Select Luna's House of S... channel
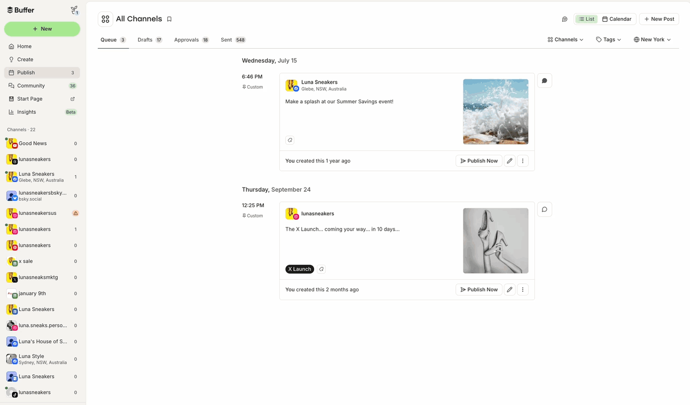This screenshot has height=405, width=690. point(42,342)
